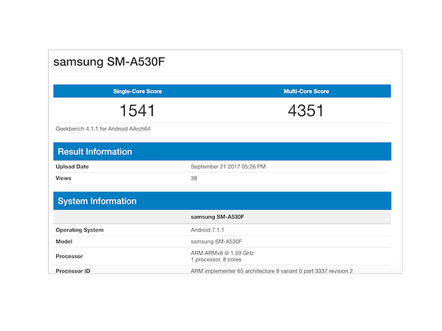Click the 'Multi-Core Score' header
Image resolution: width=442 pixels, height=331 pixels.
(306, 91)
